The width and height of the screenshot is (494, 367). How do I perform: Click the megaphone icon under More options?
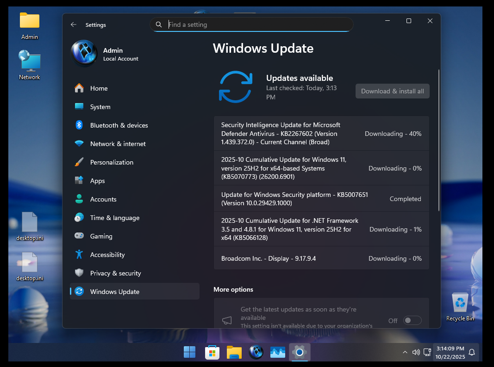point(227,320)
